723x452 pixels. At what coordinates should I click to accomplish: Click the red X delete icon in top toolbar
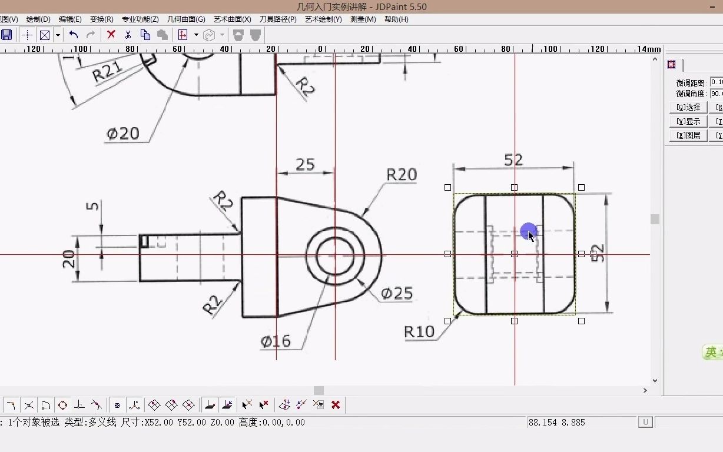[111, 35]
